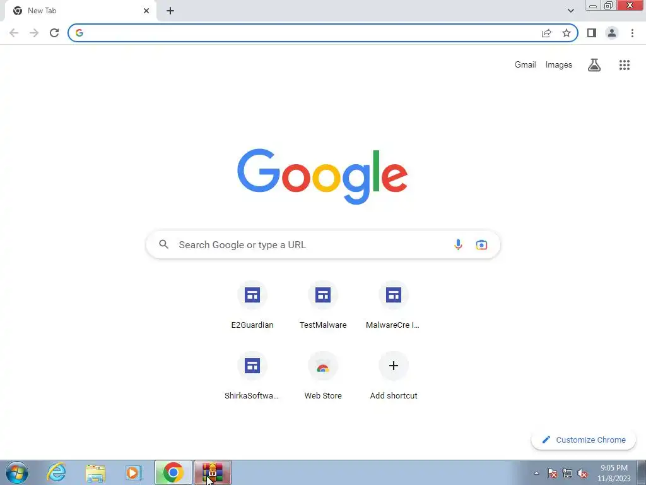Click the network status tray icon
This screenshot has width=646, height=485.
[x=567, y=473]
